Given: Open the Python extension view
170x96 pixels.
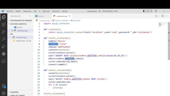Looking at the screenshot, I should click(x=3, y=54).
